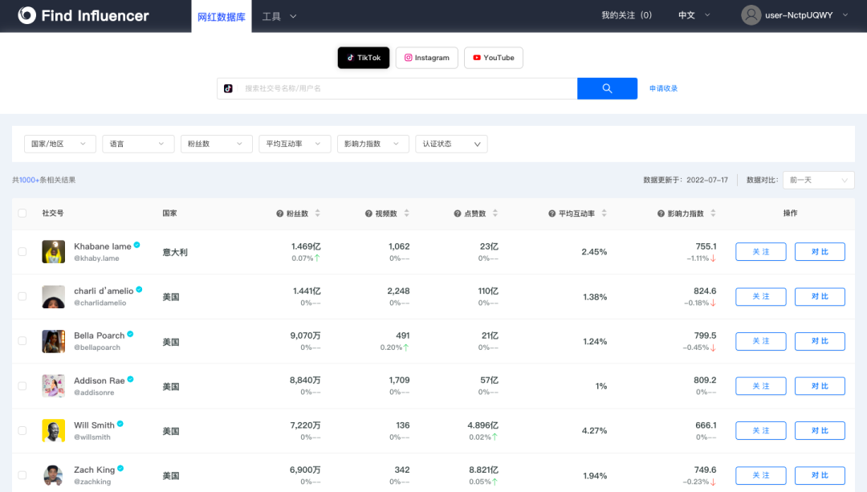The width and height of the screenshot is (867, 492).
Task: Click Will Smith verified badge
Action: point(120,424)
